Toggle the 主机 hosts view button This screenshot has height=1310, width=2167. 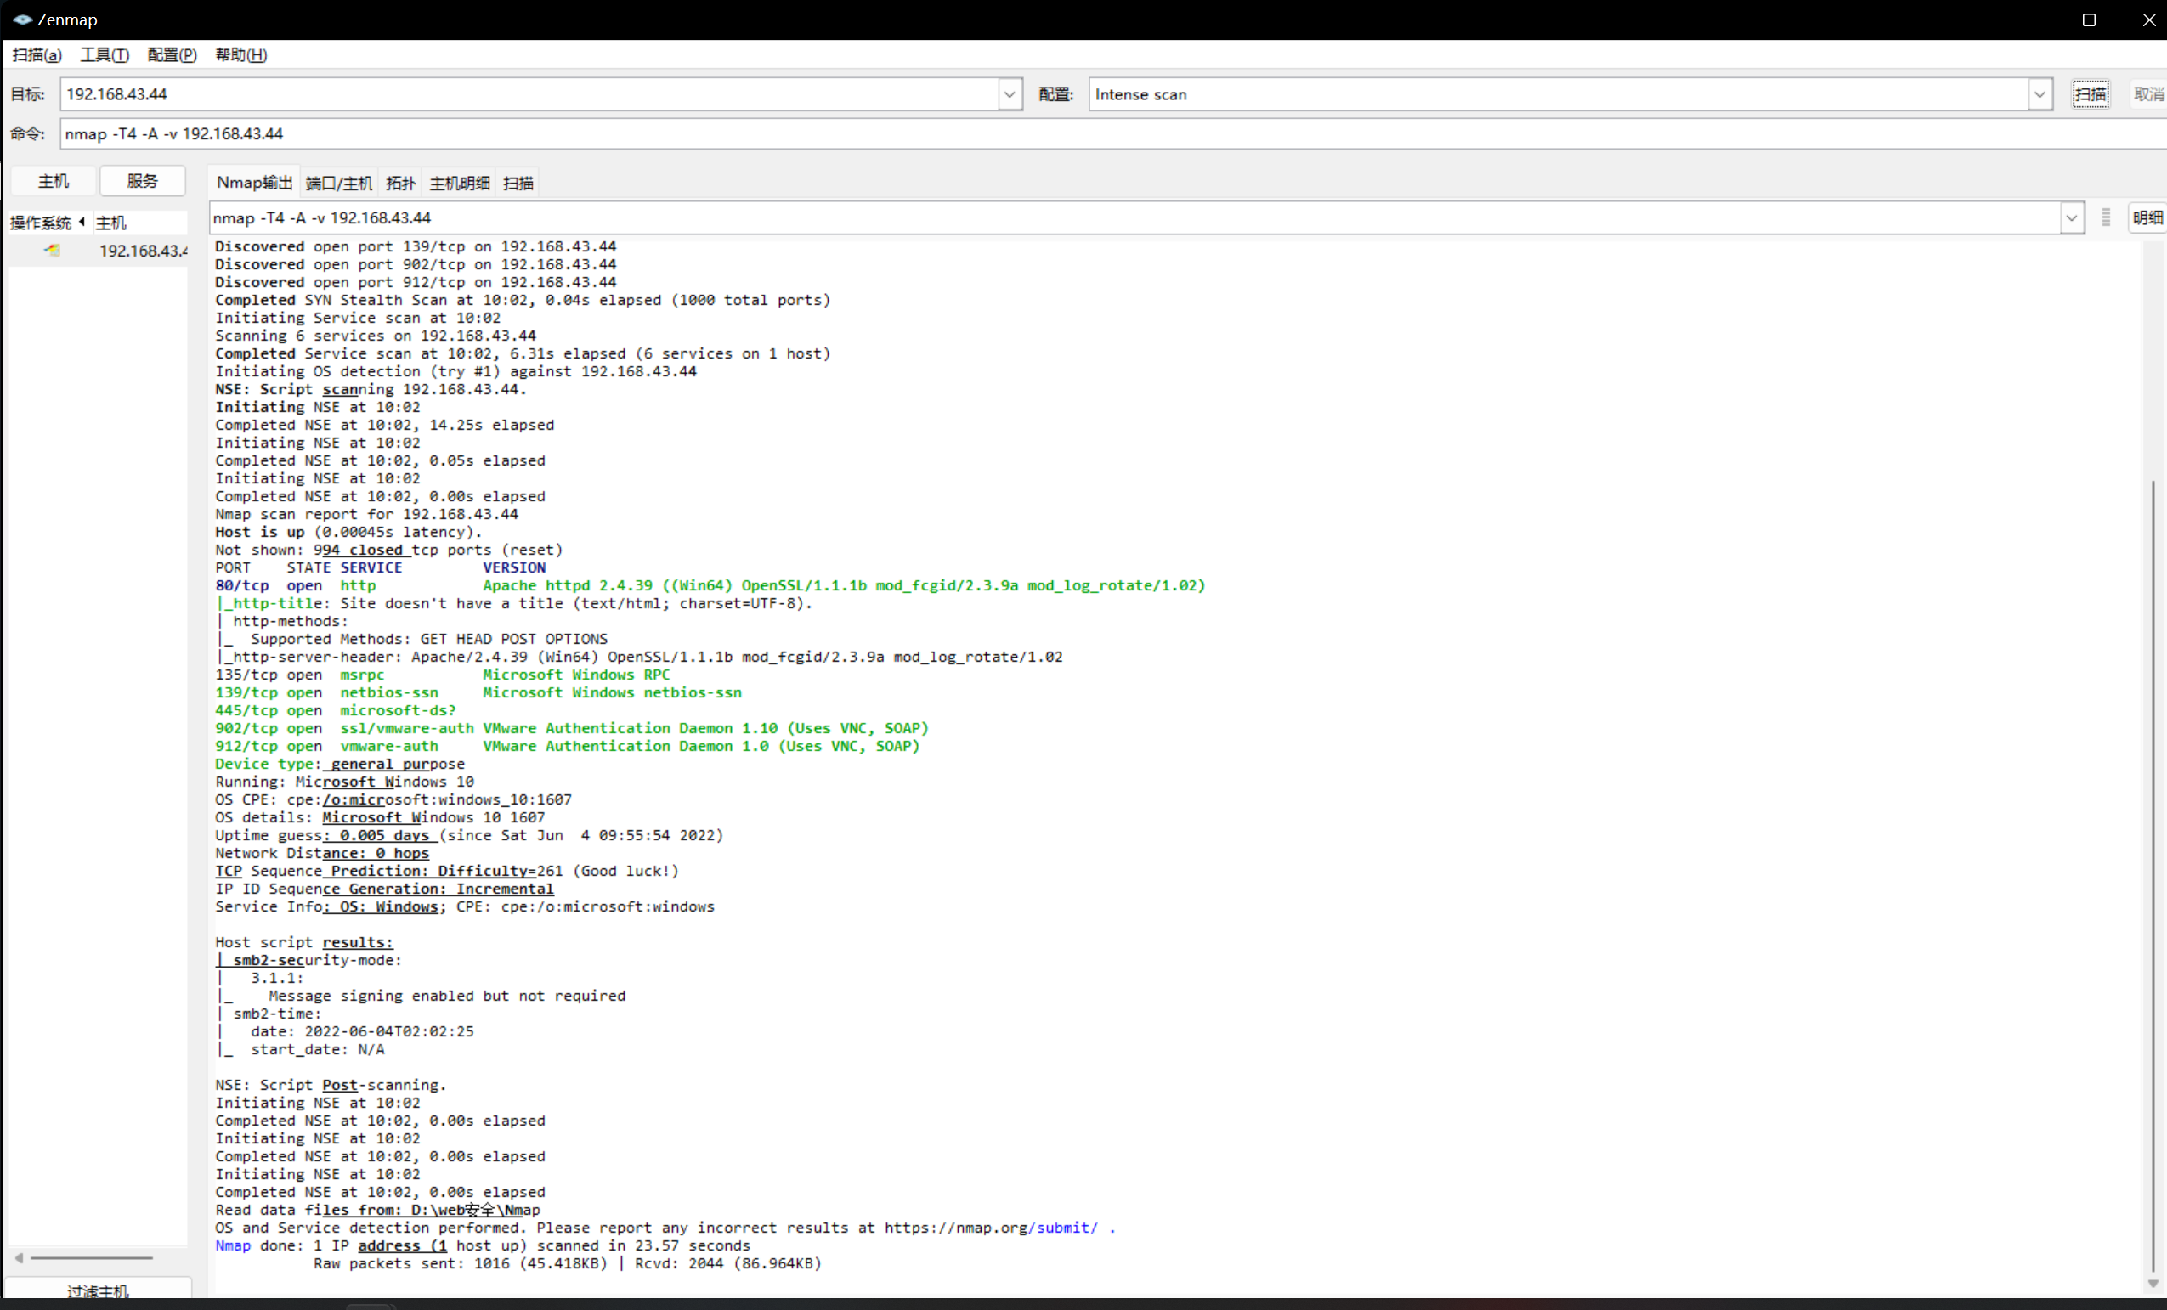(x=53, y=181)
